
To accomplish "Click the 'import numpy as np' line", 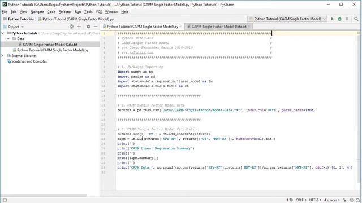I will [135, 72].
